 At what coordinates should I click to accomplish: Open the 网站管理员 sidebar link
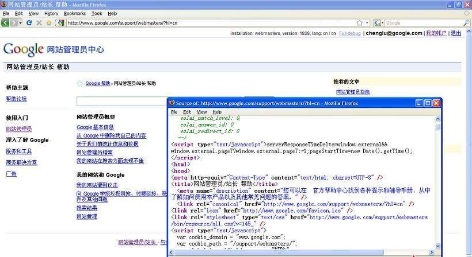click(x=18, y=129)
